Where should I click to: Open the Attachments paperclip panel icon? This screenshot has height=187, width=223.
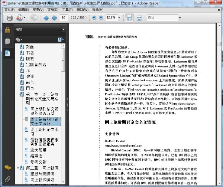(x=7, y=179)
